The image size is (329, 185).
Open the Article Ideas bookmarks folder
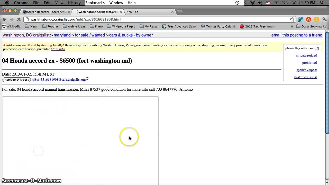pos(74,26)
